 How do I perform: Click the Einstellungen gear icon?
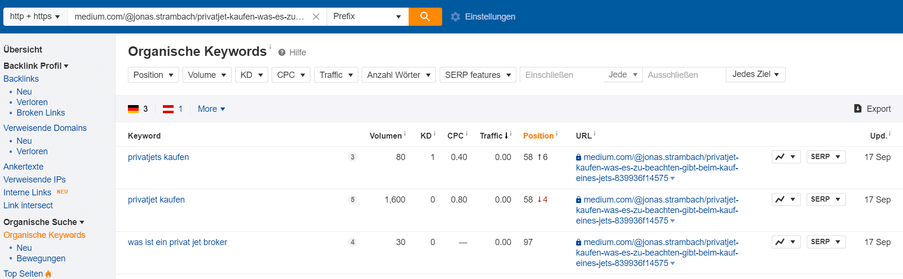click(x=455, y=17)
